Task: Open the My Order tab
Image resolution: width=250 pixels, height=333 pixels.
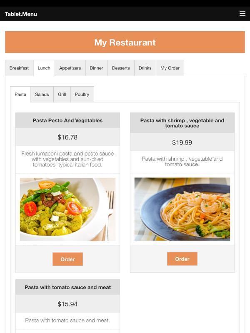Action: click(x=170, y=68)
